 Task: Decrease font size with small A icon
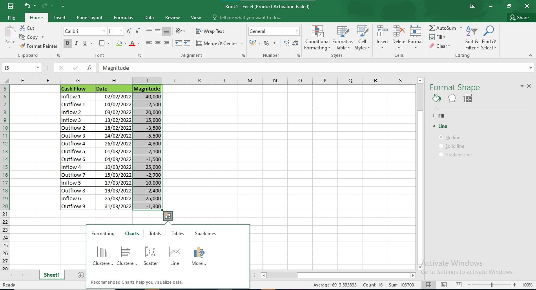click(x=138, y=31)
